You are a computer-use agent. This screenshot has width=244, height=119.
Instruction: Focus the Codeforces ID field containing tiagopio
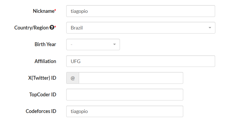coord(125,111)
